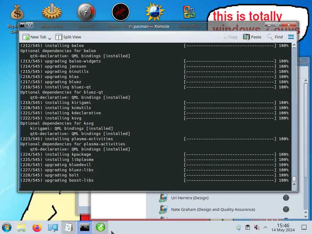The image size is (312, 234).
Task: Click the line '(223/545) installing plasma-activities'
Action: pyautogui.click(x=154, y=139)
